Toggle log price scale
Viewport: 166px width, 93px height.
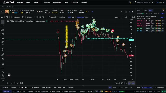tap(129, 83)
